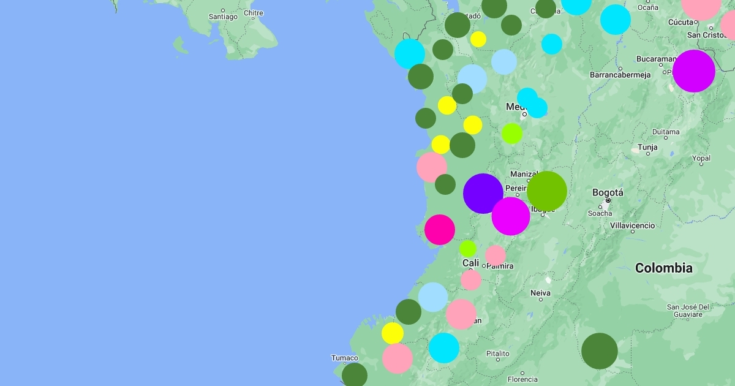Screen dimensions: 735x386
Task: Click the Villavicencio city label
Action: (x=632, y=225)
